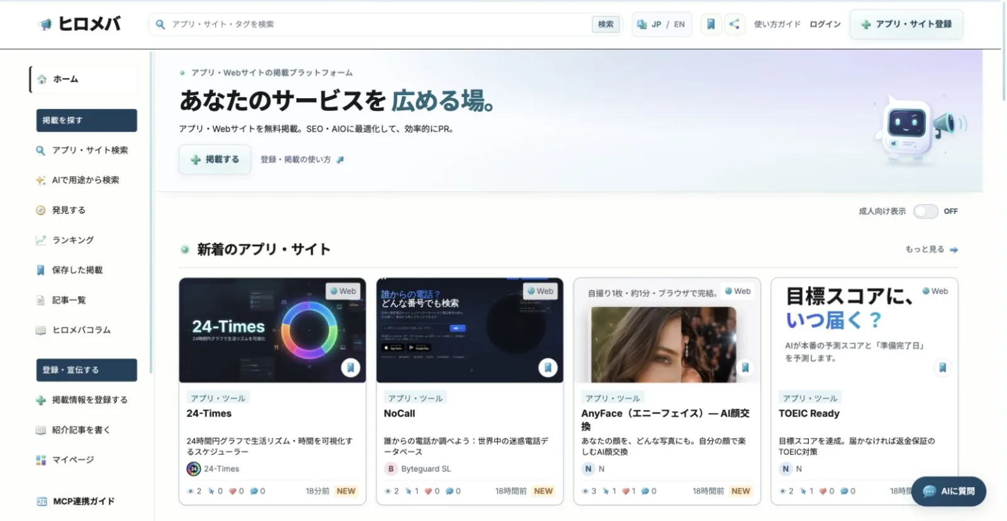
Task: Save TOEIC Ready with bookmark icon
Action: 943,367
